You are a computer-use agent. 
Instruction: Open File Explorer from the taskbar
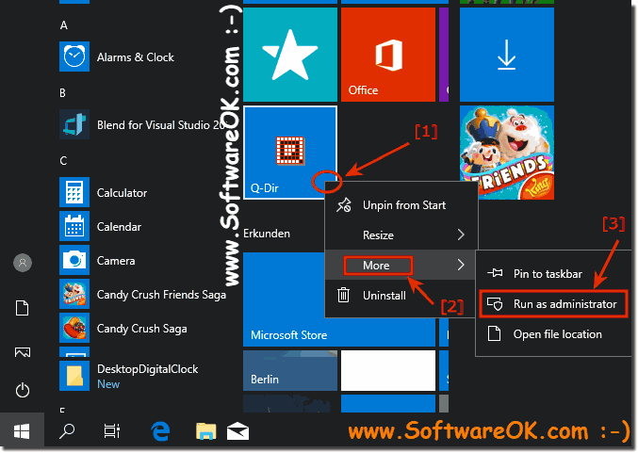[205, 431]
